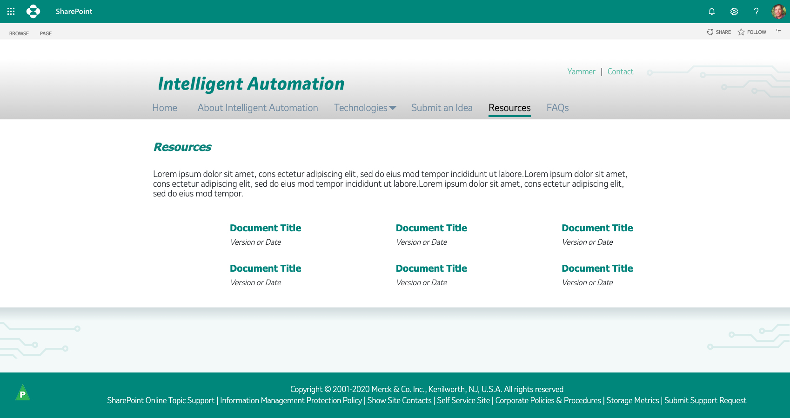
Task: Open the PAGE ribbon tab
Action: [x=46, y=33]
